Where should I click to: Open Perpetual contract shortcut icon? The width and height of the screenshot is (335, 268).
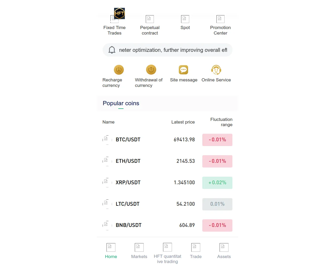pos(150,19)
